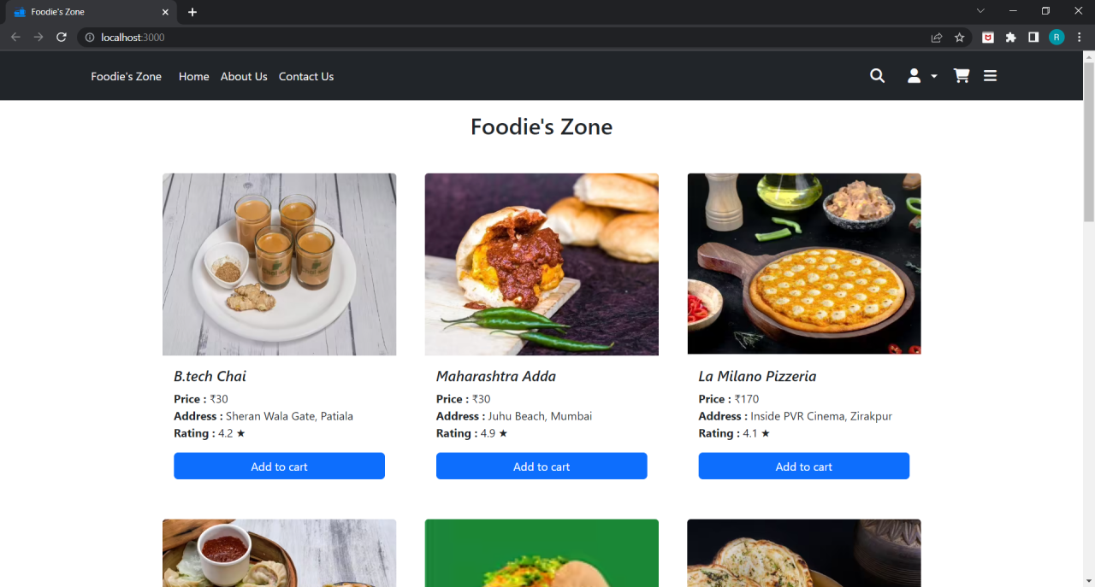The image size is (1095, 587).
Task: Open the browser extensions puzzle icon
Action: pyautogui.click(x=1010, y=37)
